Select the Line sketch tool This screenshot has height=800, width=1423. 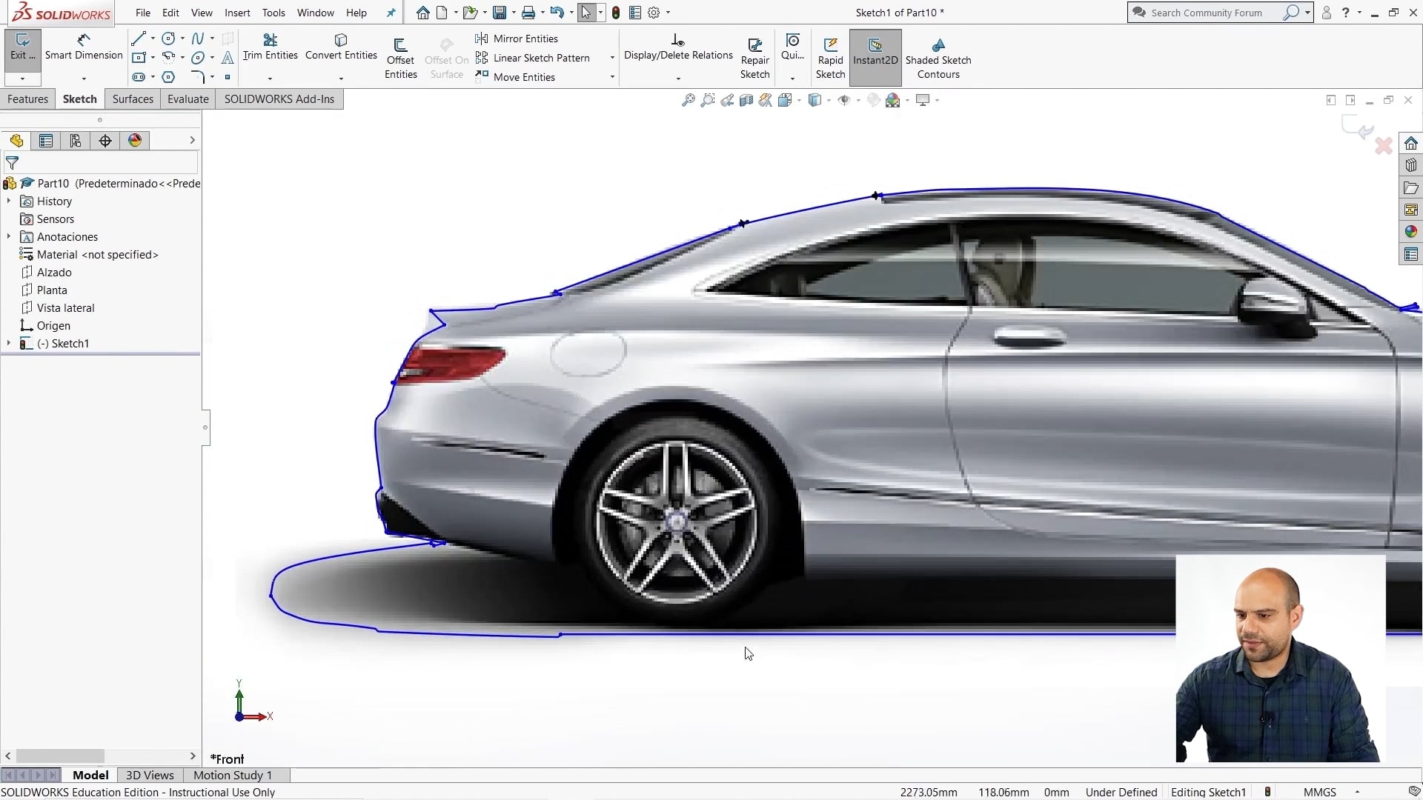coord(139,39)
